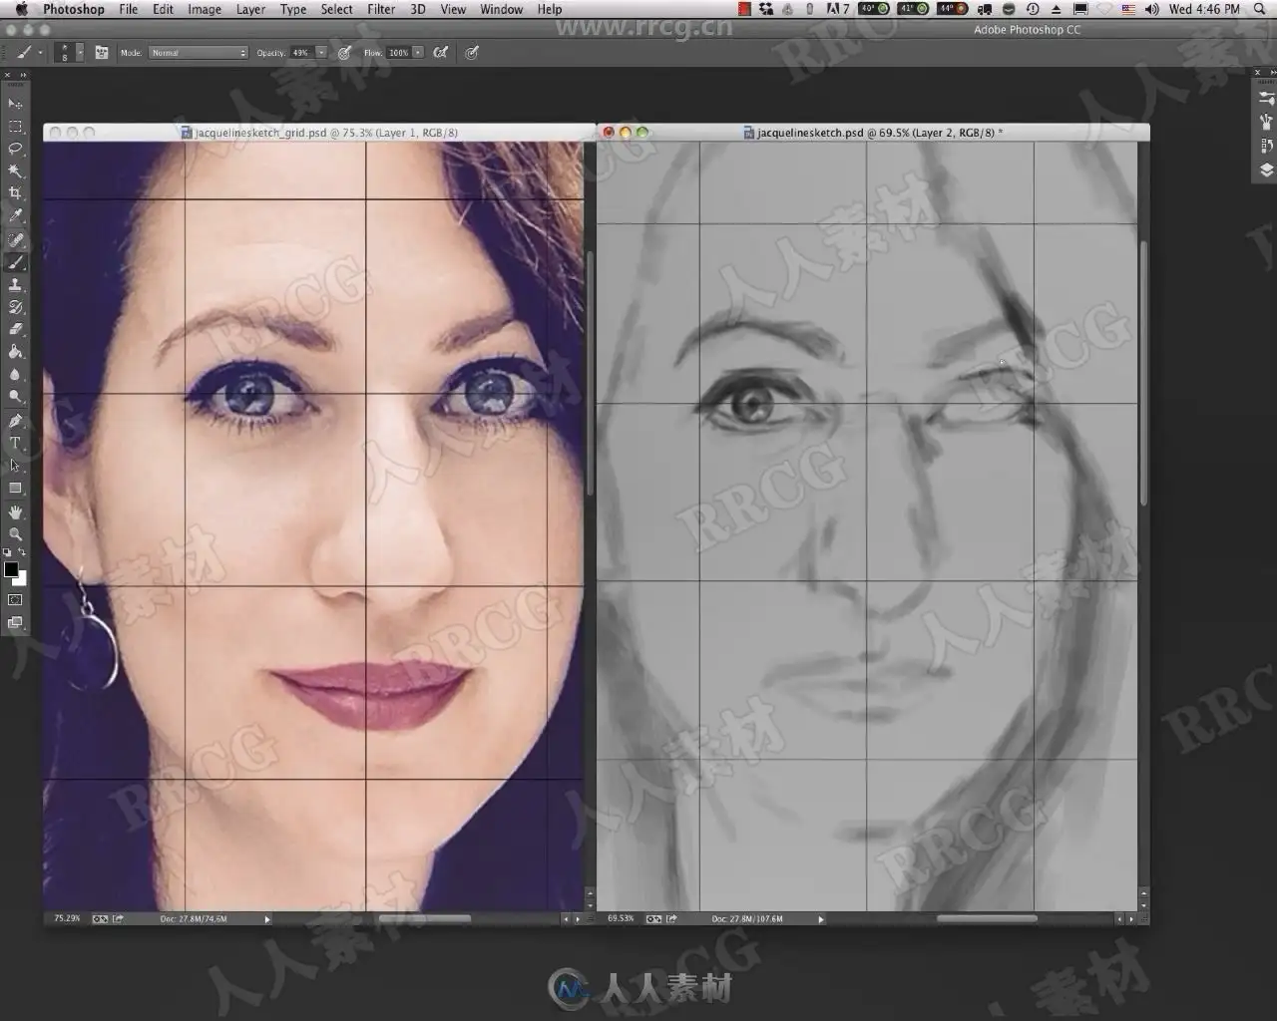
Task: Swap foreground and background colors
Action: (22, 552)
